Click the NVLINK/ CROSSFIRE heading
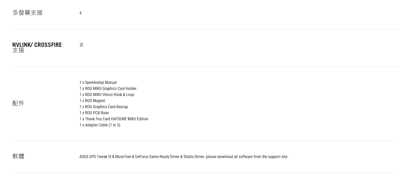The image size is (407, 175). [37, 45]
